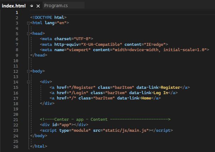The height and width of the screenshot is (152, 215).
Task: Collapse the body element on line 12
Action: pyautogui.click(x=29, y=71)
